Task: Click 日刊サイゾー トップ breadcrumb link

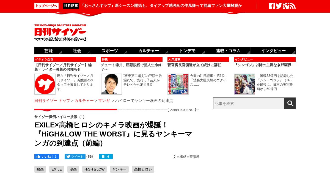Action: pyautogui.click(x=52, y=101)
